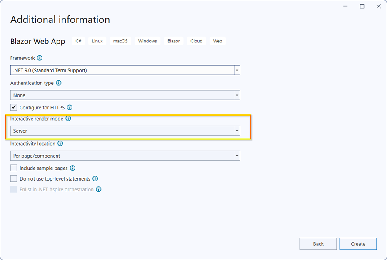Select the Blazor project tag
The height and width of the screenshot is (260, 387).
click(x=173, y=41)
